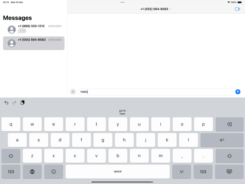Switch to numbers with left 123 key
The image size is (245, 184).
(x=11, y=172)
